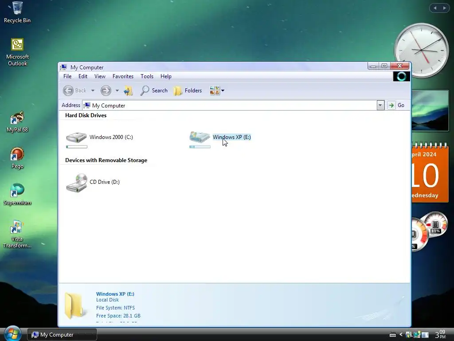Open the Back history dropdown arrow
454x341 pixels.
pos(93,91)
